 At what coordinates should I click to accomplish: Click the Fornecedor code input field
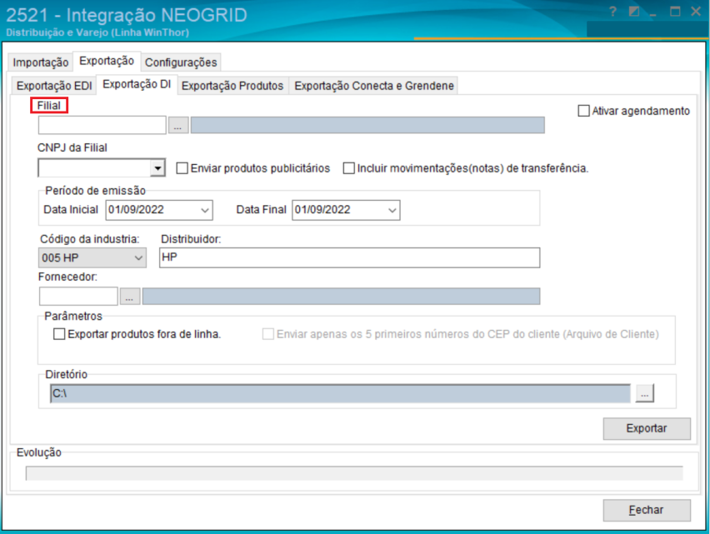(78, 297)
